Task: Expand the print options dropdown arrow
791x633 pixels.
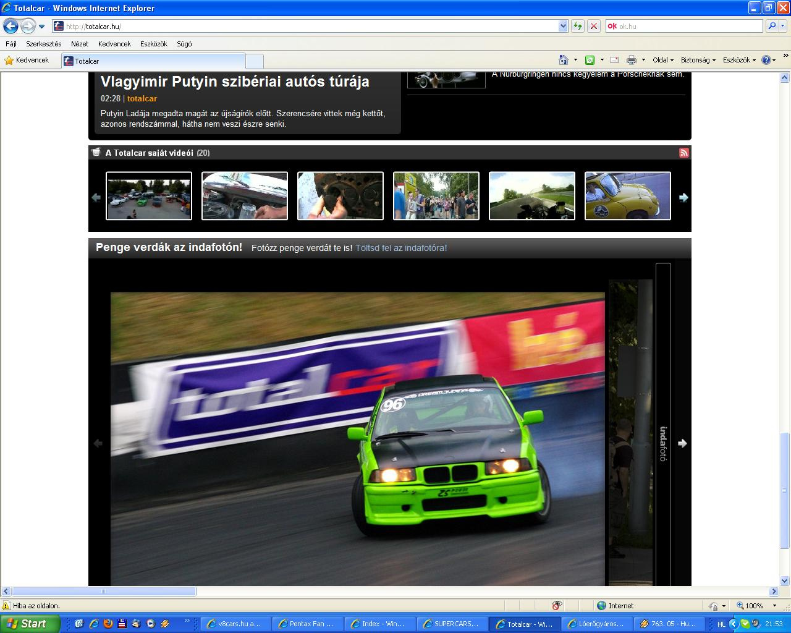Action: click(643, 60)
